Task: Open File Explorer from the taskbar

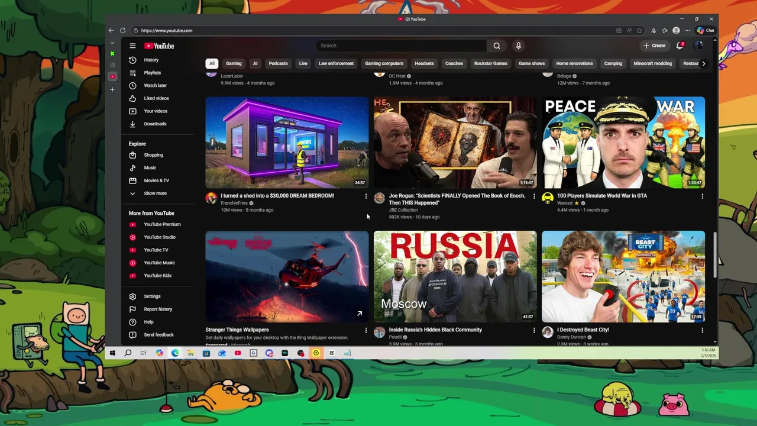Action: (x=190, y=353)
